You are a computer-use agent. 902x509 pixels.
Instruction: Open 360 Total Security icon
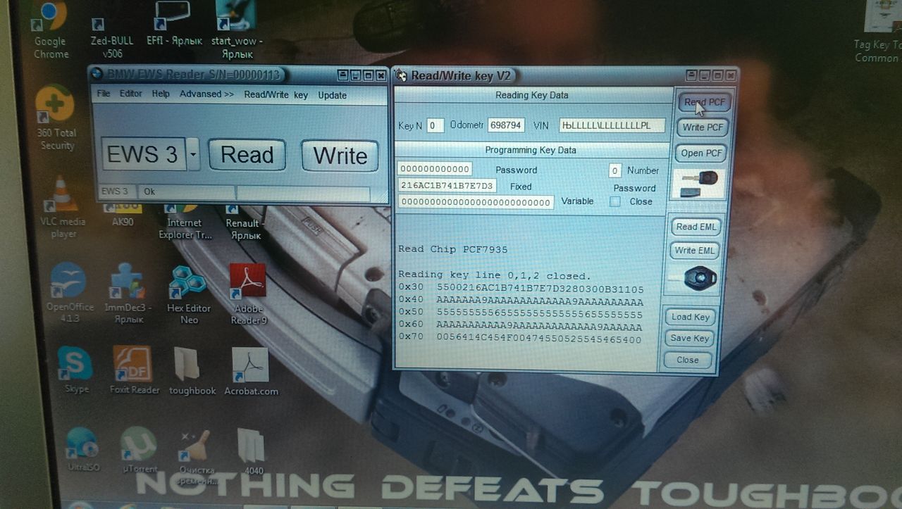(56, 118)
